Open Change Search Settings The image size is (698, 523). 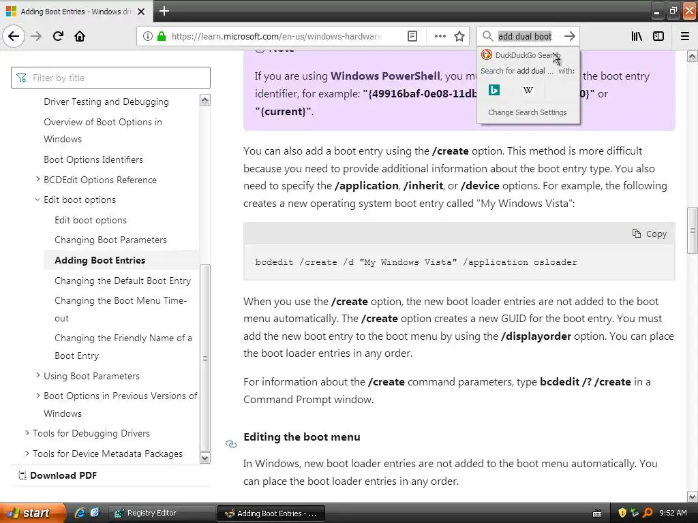[528, 112]
